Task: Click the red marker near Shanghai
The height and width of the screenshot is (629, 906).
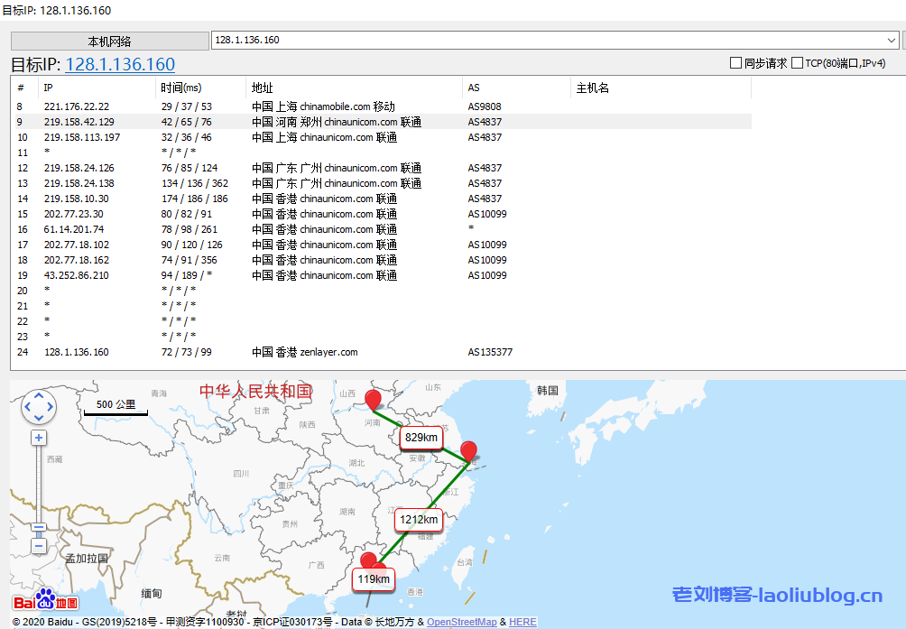Action: (467, 452)
